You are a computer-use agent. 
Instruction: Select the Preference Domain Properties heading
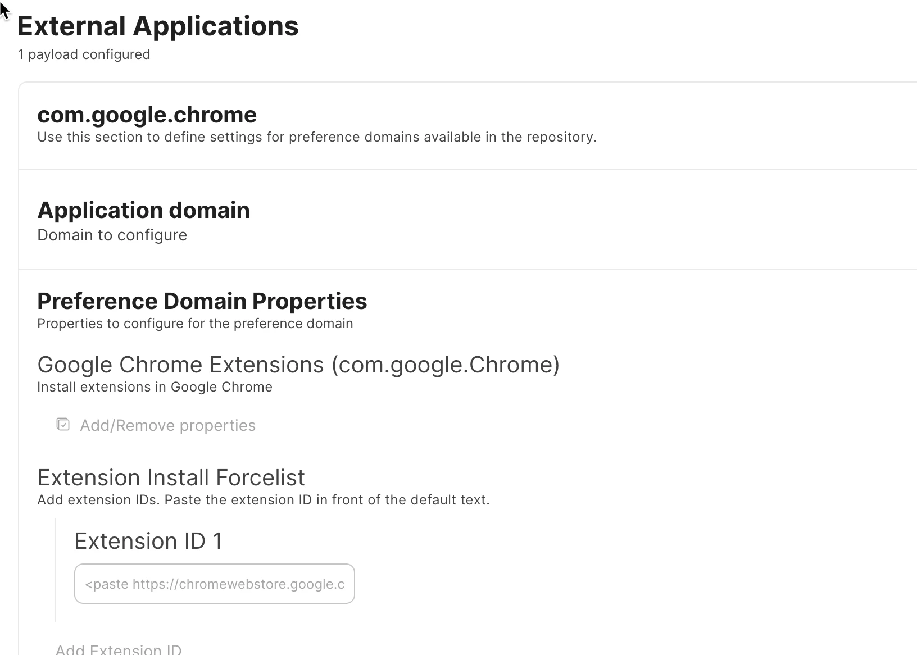coord(202,301)
